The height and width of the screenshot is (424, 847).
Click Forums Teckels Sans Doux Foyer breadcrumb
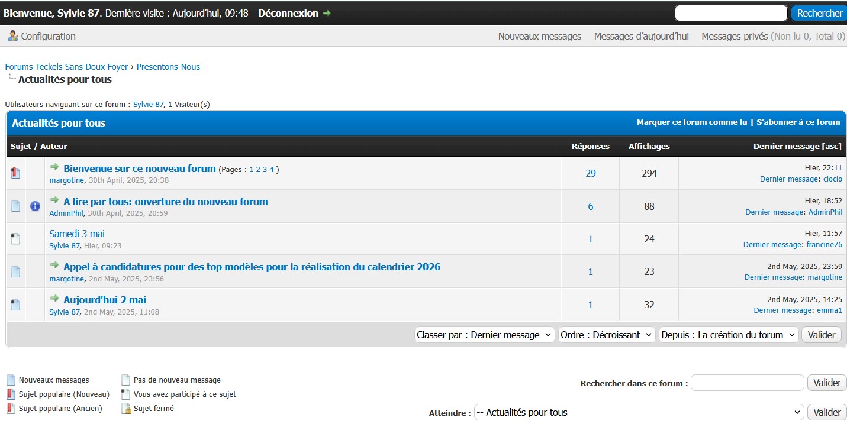tap(66, 67)
